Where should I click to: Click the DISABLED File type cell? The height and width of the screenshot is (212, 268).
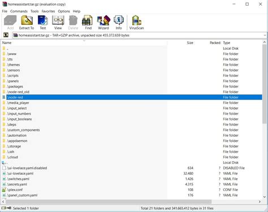pyautogui.click(x=234, y=168)
